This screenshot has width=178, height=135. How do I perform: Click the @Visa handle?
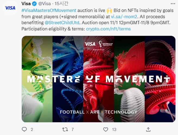pyautogui.click(x=44, y=4)
